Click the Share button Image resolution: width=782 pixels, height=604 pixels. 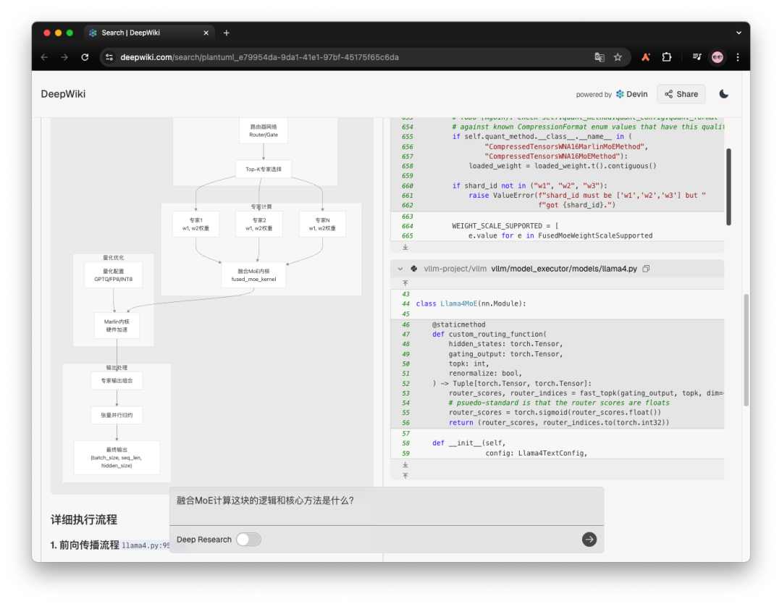click(681, 94)
